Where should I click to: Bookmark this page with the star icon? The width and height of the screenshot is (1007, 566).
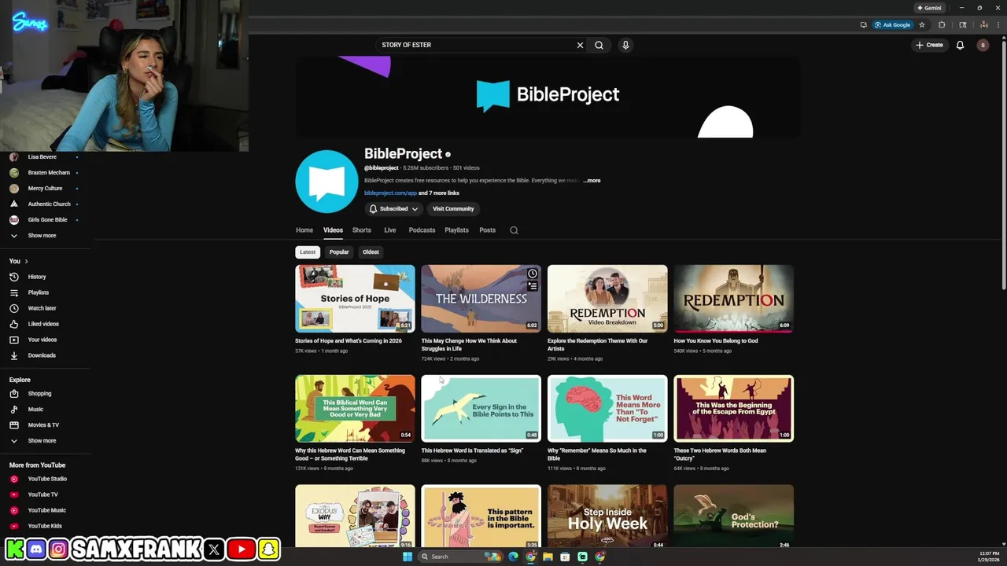tap(922, 24)
